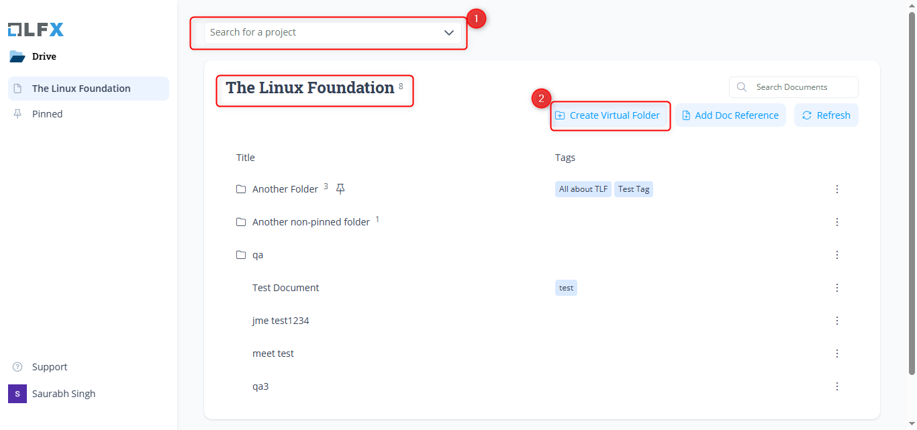Open the Another non-pinned folder
Image resolution: width=917 pixels, height=430 pixels.
point(311,222)
